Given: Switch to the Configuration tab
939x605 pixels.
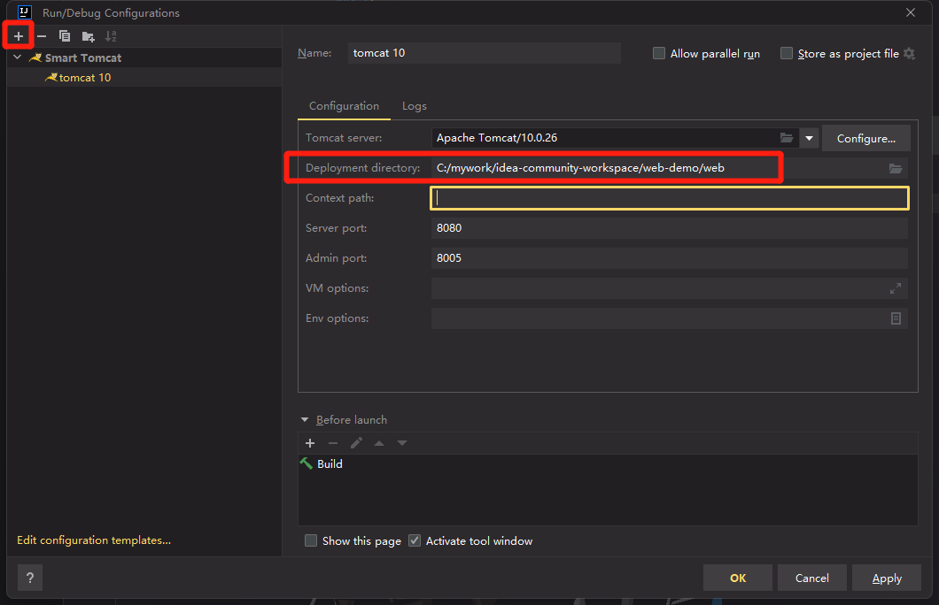Looking at the screenshot, I should [344, 106].
